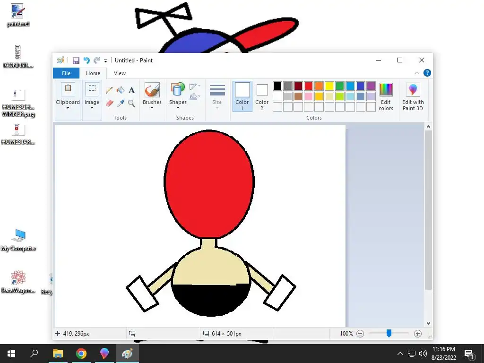
Task: Select HOMESCH... WINNER.png desktop file
Action: (18, 103)
